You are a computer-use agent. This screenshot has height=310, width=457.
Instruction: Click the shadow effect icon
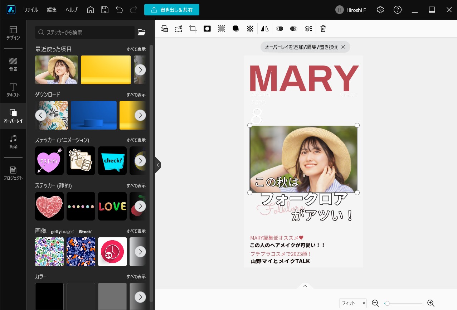click(x=236, y=29)
